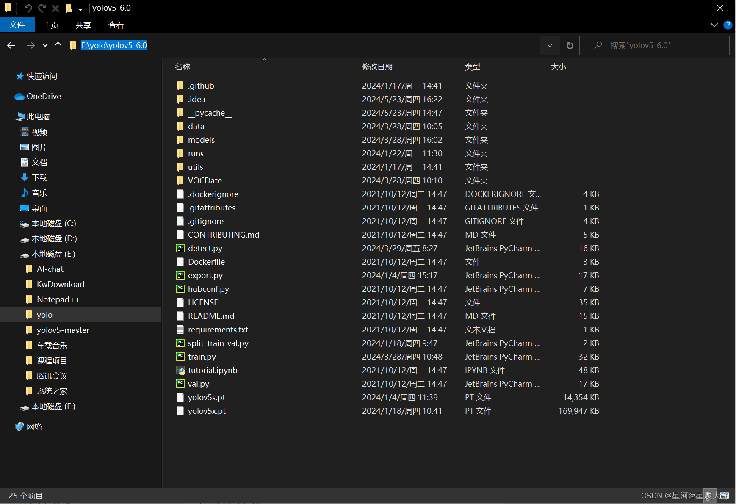736x504 pixels.
Task: Open the quick access toolbar customize dropdown
Action: click(80, 9)
